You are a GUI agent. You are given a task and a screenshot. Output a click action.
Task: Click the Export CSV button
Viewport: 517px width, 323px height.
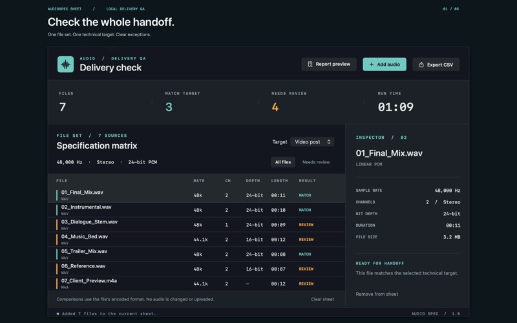pyautogui.click(x=436, y=65)
